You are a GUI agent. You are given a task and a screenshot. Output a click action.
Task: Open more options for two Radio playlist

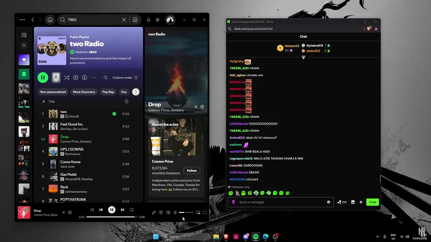(94, 78)
